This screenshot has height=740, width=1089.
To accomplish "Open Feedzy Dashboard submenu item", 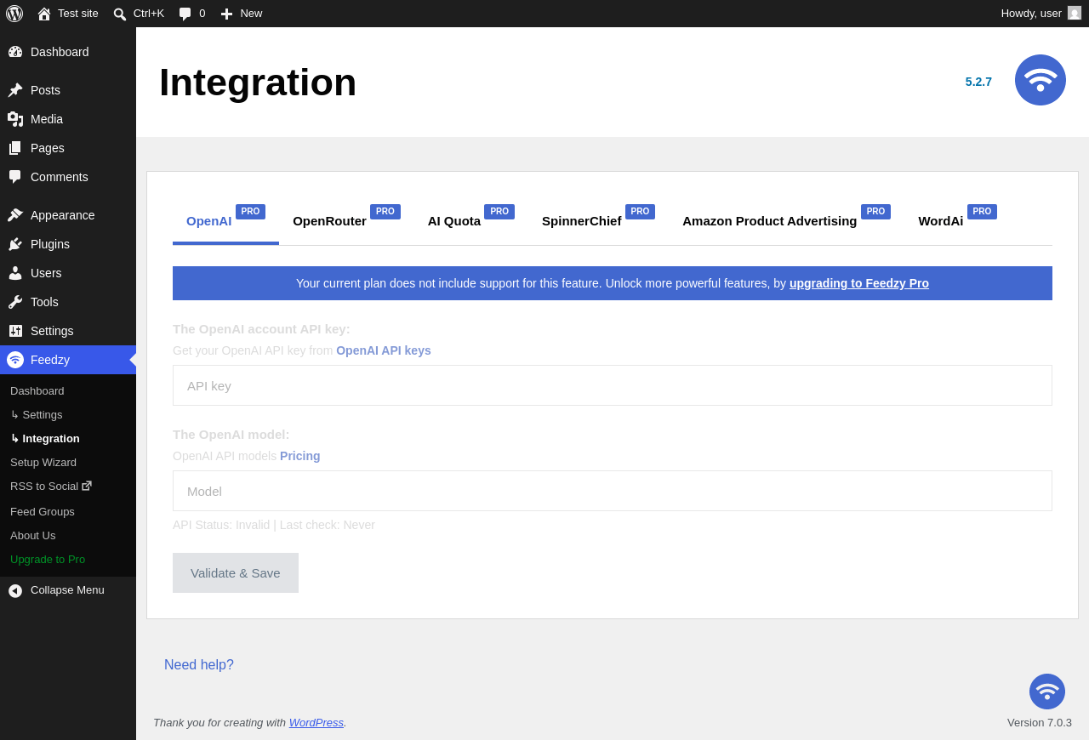I will [68, 391].
